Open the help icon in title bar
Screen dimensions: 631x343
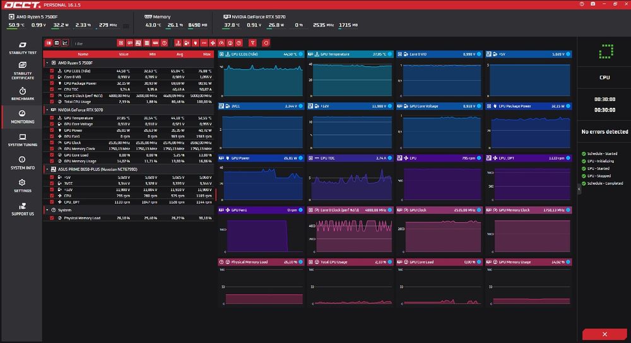point(582,4)
